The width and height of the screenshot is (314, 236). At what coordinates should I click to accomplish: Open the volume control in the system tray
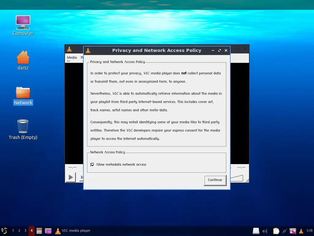(x=265, y=231)
